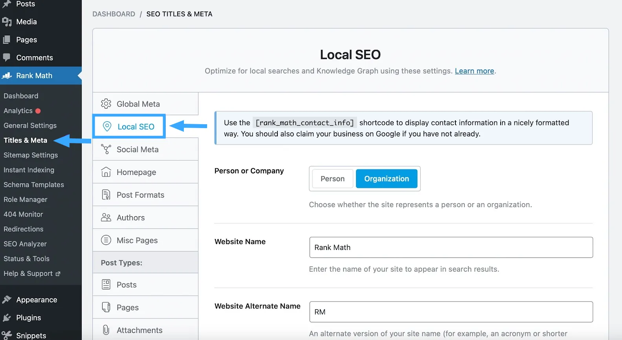
Task: Open SEO Analyzer submenu item
Action: tap(25, 244)
